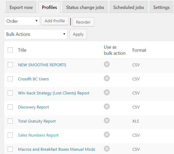The width and height of the screenshot is (174, 154).
Task: Check the Discovery Report row checkbox
Action: pyautogui.click(x=10, y=107)
